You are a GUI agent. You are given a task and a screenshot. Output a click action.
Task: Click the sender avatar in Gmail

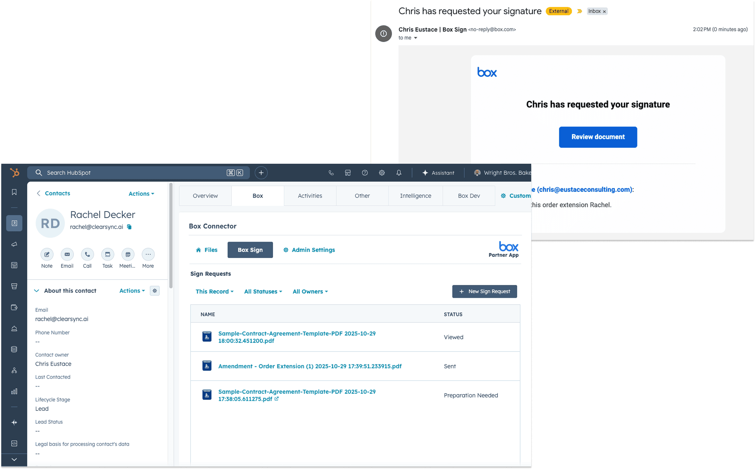tap(383, 34)
